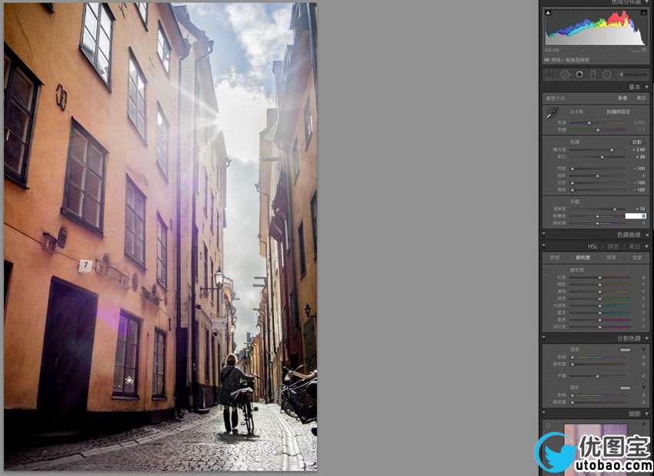Image resolution: width=654 pixels, height=476 pixels.
Task: Click the Aqua saturation slider in HSL
Action: point(600,305)
